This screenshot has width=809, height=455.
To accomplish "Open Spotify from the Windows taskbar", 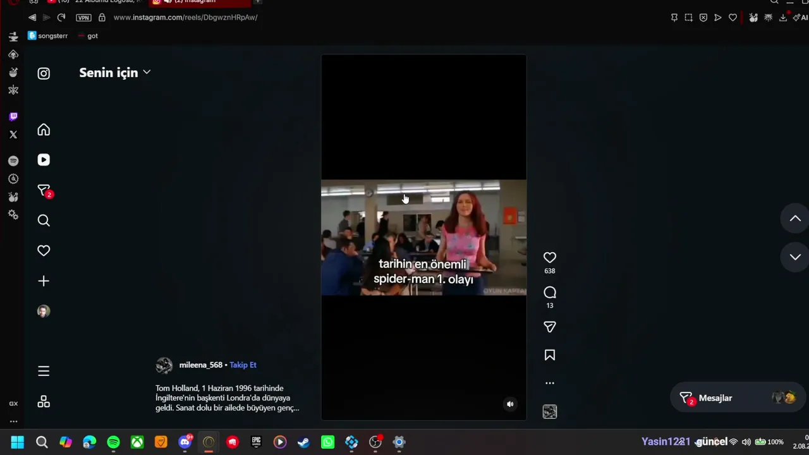I will click(113, 442).
